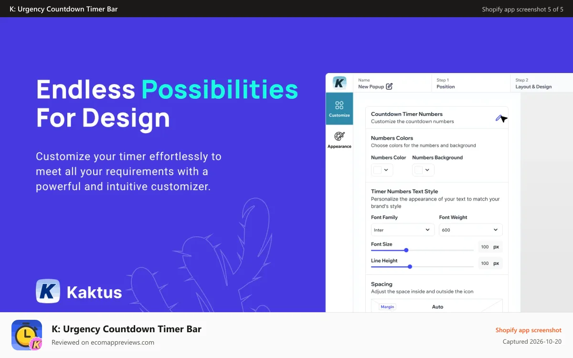
Task: Open the Numbers Color swatch picker
Action: 382,170
